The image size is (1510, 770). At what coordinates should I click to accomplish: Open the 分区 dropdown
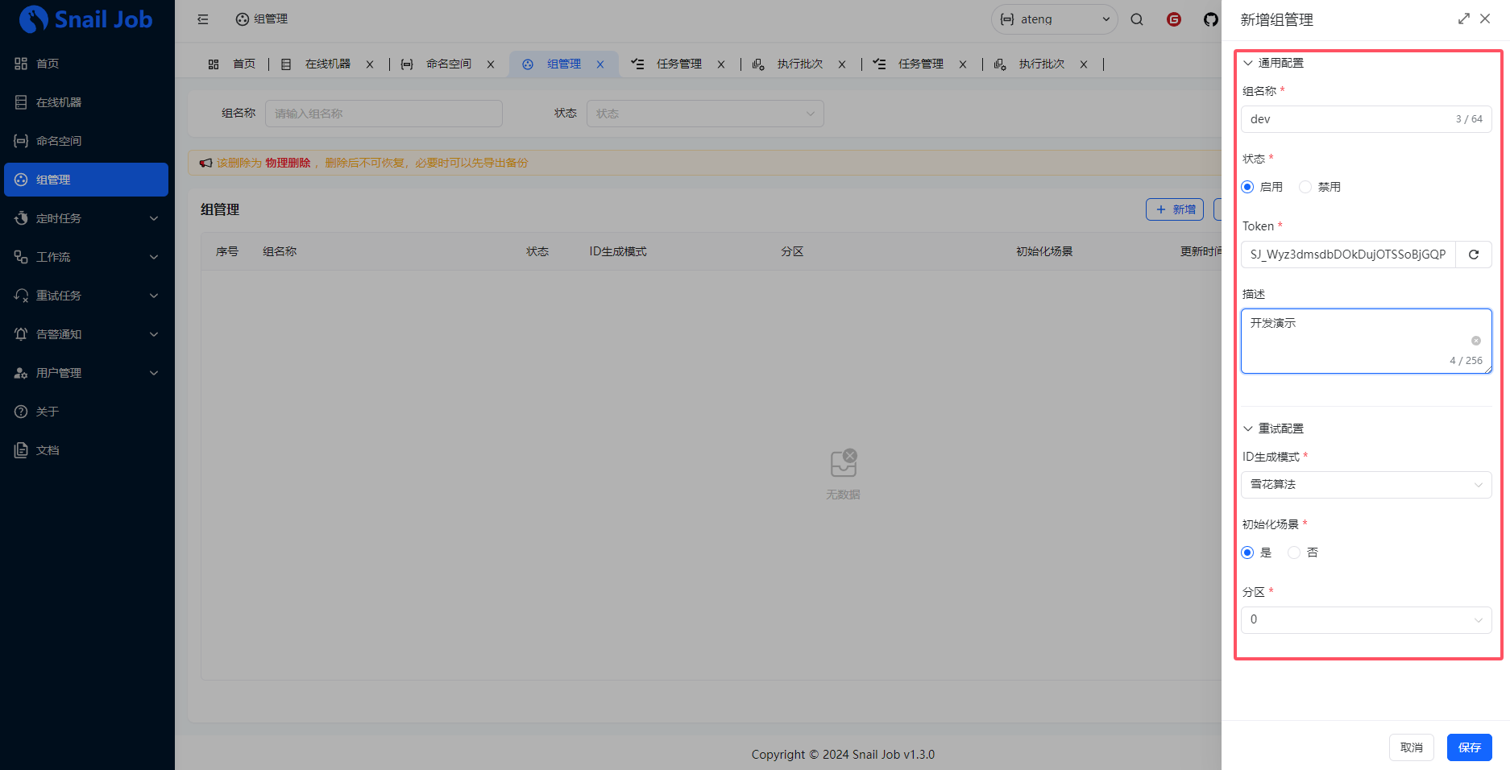(1366, 620)
